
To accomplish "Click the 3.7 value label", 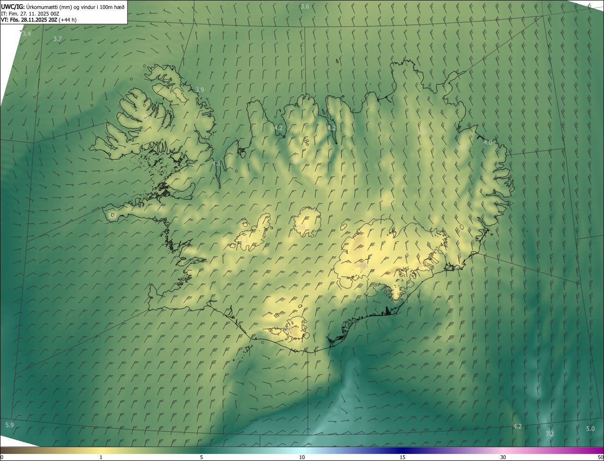I will click(x=57, y=39).
